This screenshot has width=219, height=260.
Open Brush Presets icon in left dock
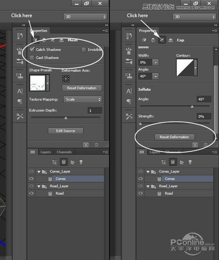(x=20, y=51)
